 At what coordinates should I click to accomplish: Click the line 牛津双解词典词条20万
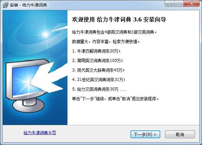pos(96,51)
